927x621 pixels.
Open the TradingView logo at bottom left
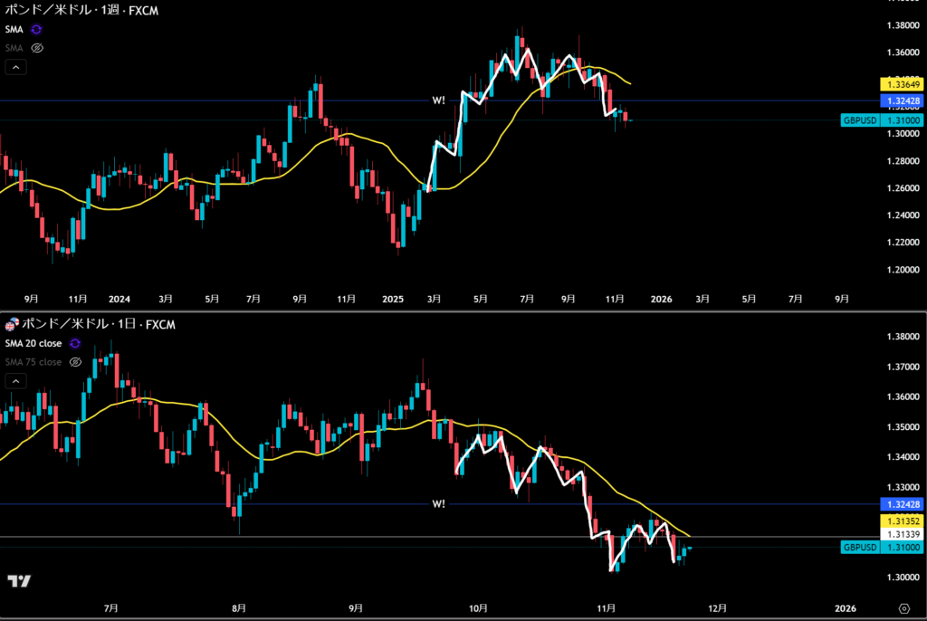[19, 581]
